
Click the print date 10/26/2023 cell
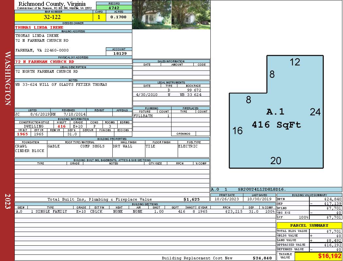227,199
